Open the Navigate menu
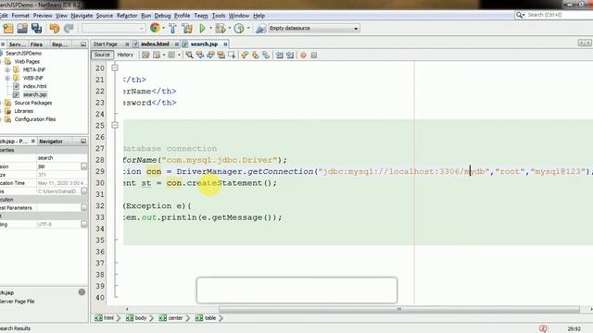The width and height of the screenshot is (593, 333). tap(82, 16)
